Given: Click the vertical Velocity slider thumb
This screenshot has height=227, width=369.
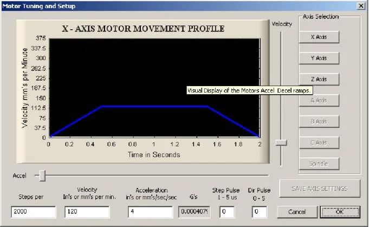Looking at the screenshot, I should (281, 142).
